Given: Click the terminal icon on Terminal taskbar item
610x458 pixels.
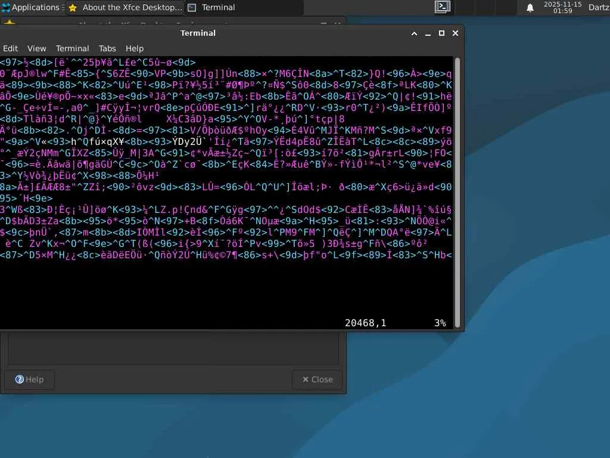Looking at the screenshot, I should click(192, 7).
